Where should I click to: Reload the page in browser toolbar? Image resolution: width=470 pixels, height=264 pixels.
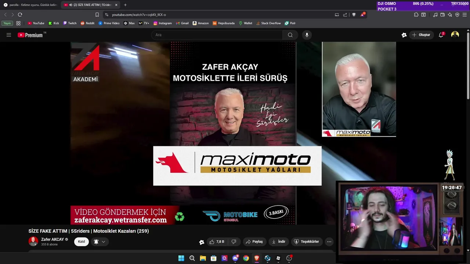(20, 15)
